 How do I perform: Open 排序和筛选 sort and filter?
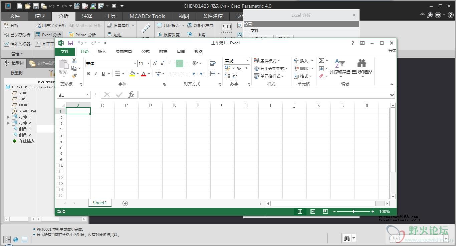click(x=340, y=68)
